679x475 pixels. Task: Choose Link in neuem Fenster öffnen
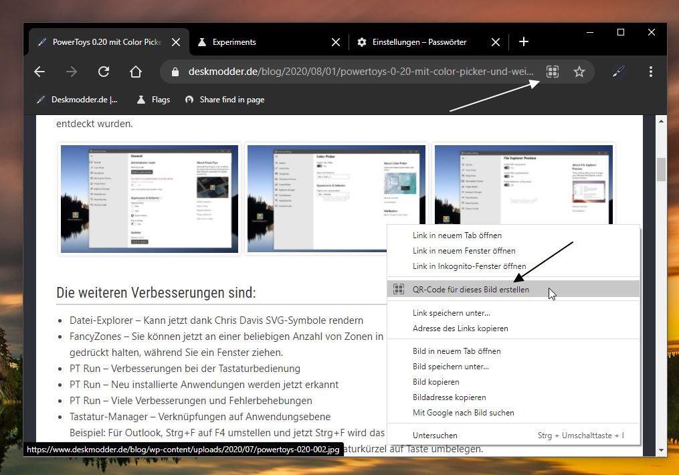coord(514,251)
